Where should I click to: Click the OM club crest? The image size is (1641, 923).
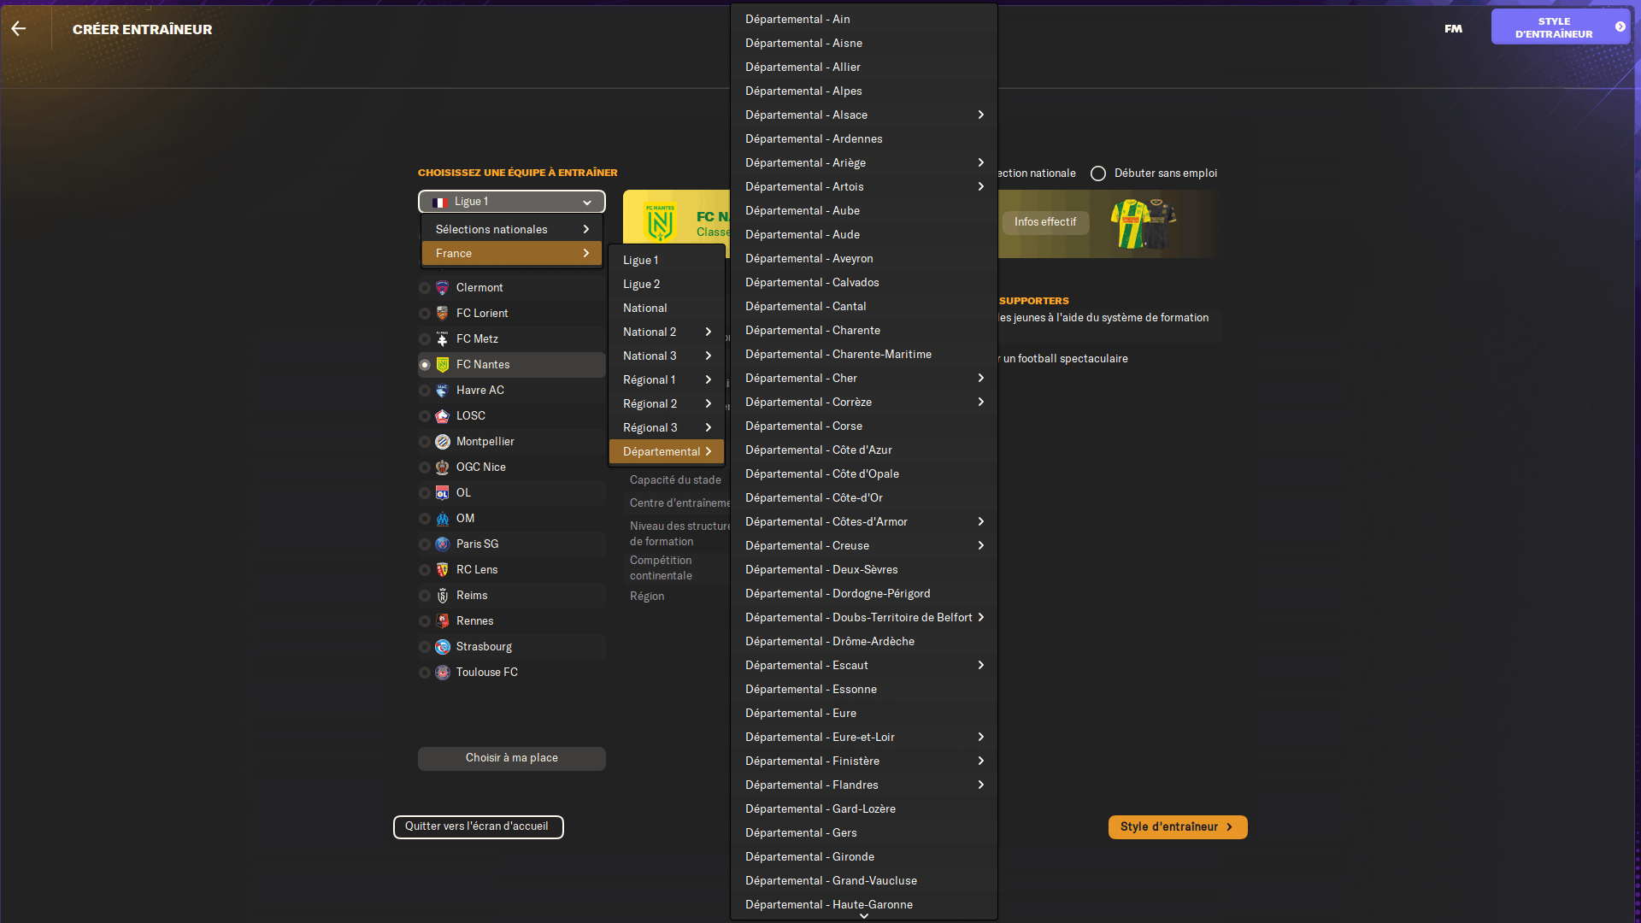(x=442, y=519)
